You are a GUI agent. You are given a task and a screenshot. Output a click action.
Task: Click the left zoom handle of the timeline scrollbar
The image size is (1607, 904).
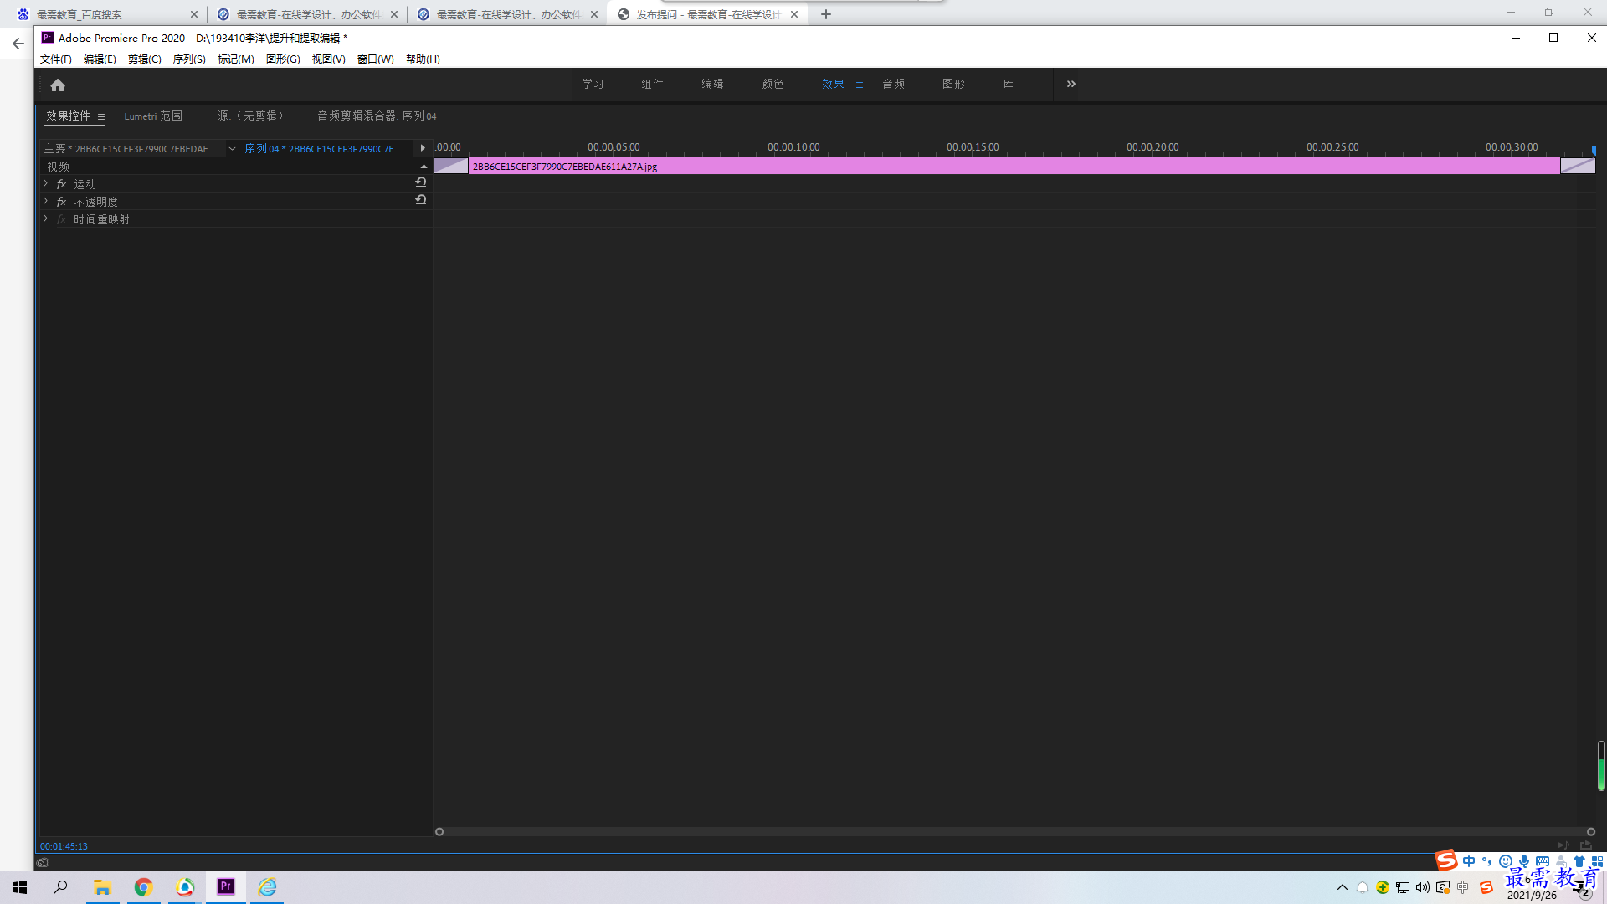439,832
